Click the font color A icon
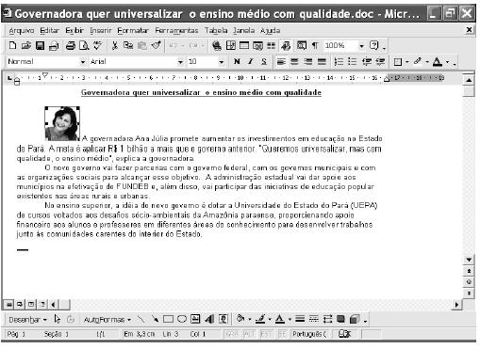 (x=438, y=61)
